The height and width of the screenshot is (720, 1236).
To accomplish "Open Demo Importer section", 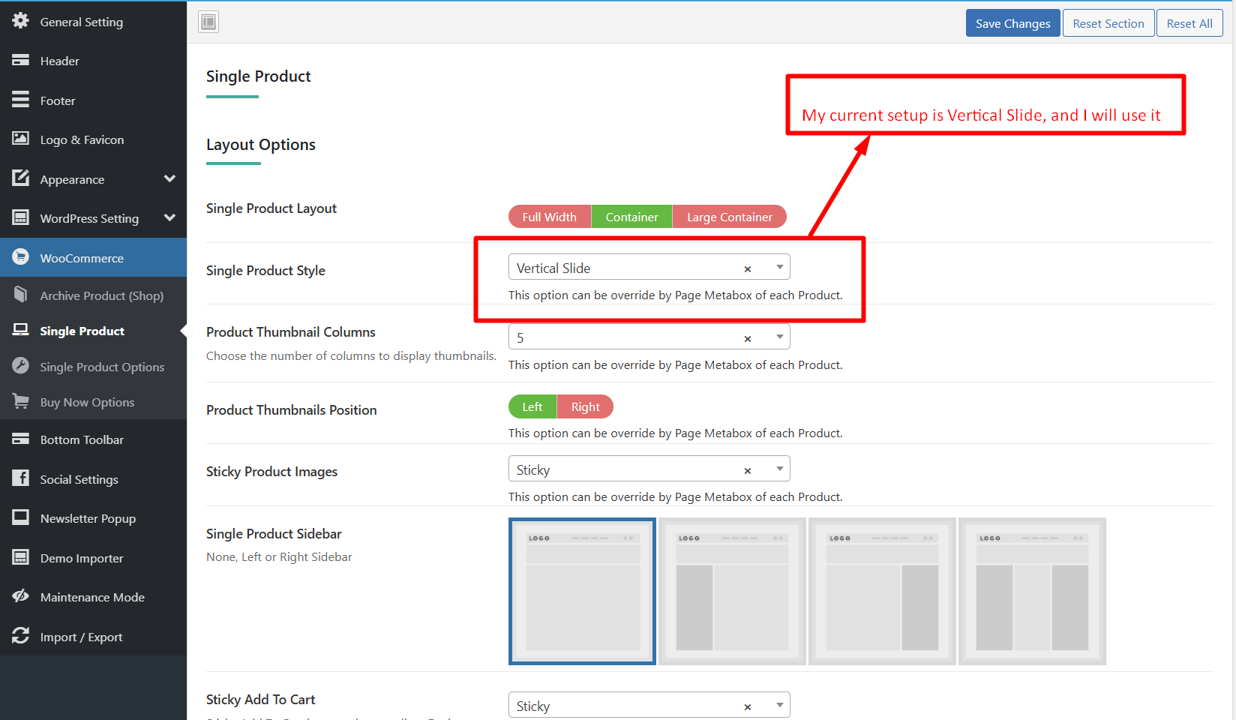I will click(x=93, y=558).
